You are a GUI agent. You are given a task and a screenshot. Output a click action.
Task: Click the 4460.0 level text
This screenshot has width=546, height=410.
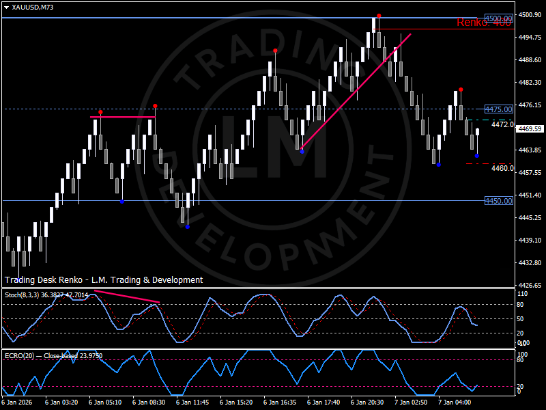click(x=502, y=168)
